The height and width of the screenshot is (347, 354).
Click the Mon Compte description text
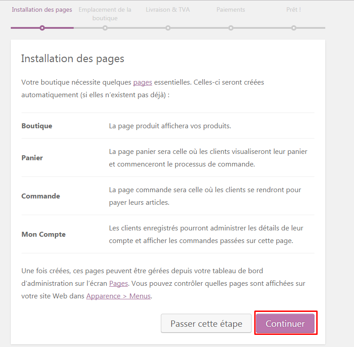206,234
